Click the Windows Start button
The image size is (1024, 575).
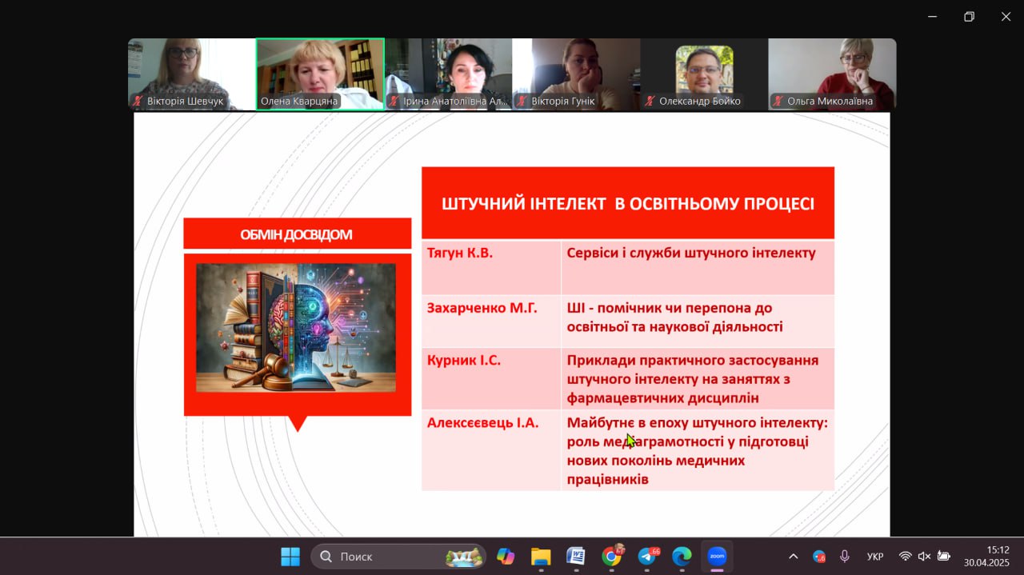(x=290, y=556)
